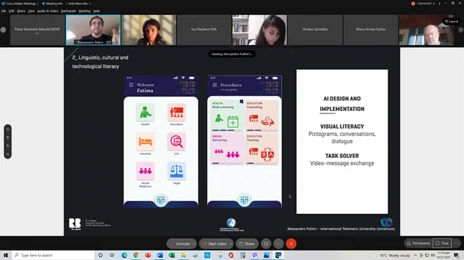Open the Meeting menu
This screenshot has width=464, height=260.
pyautogui.click(x=85, y=11)
